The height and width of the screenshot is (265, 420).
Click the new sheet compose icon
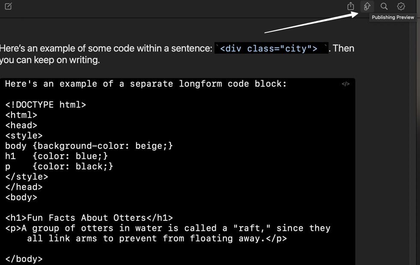pyautogui.click(x=8, y=6)
